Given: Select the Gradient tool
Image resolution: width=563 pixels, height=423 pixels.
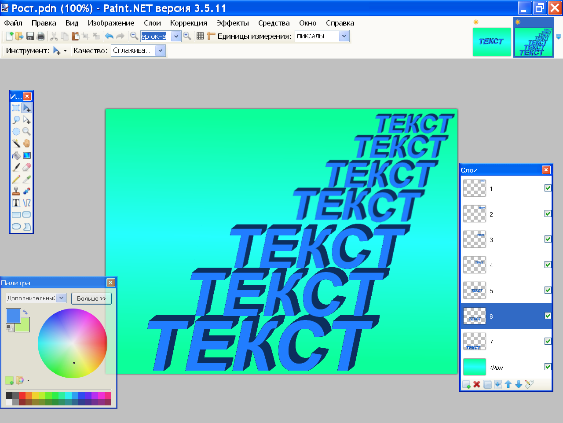Looking at the screenshot, I should click(27, 155).
